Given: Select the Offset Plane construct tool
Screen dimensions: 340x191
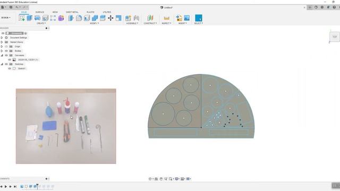Looking at the screenshot, I should coord(150,18).
